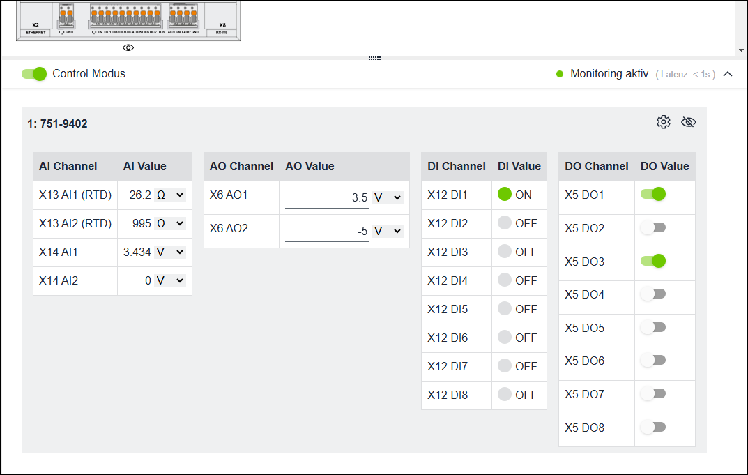
Task: Click the panel resize drag handle
Action: click(374, 58)
